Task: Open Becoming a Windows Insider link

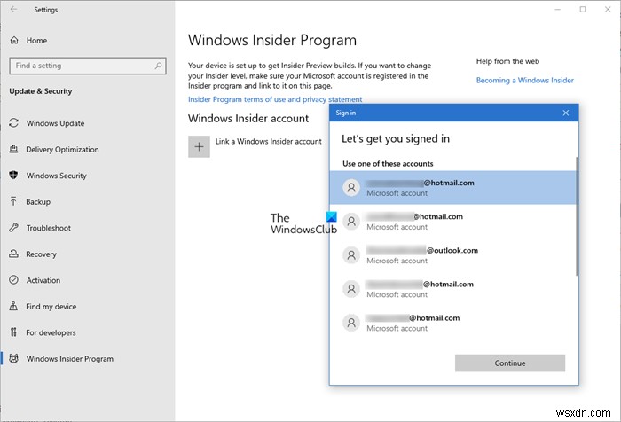Action: tap(525, 80)
